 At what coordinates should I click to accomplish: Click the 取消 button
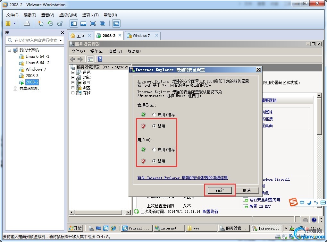click(x=247, y=190)
